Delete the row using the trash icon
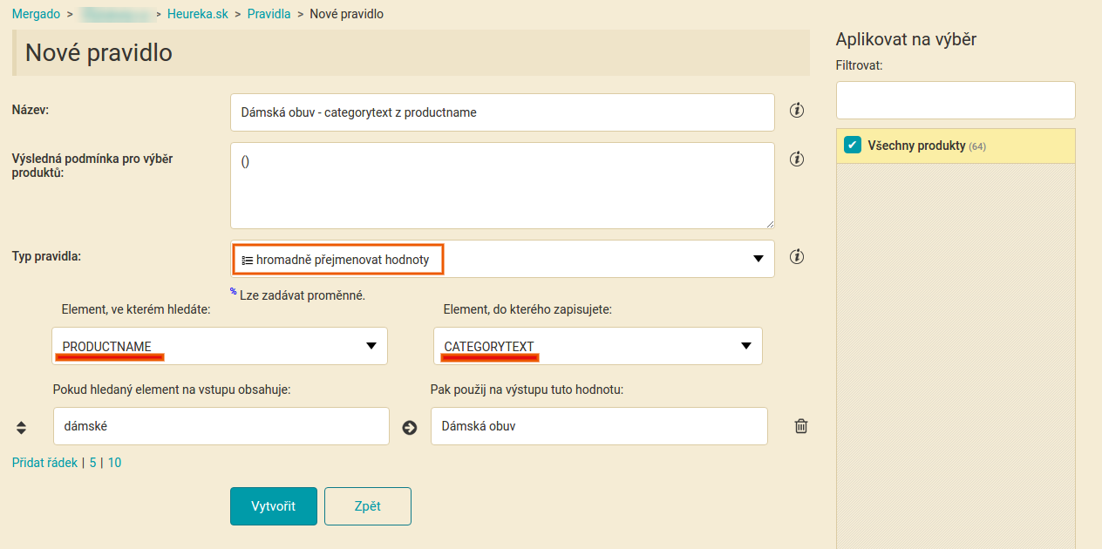The width and height of the screenshot is (1102, 549). click(801, 426)
